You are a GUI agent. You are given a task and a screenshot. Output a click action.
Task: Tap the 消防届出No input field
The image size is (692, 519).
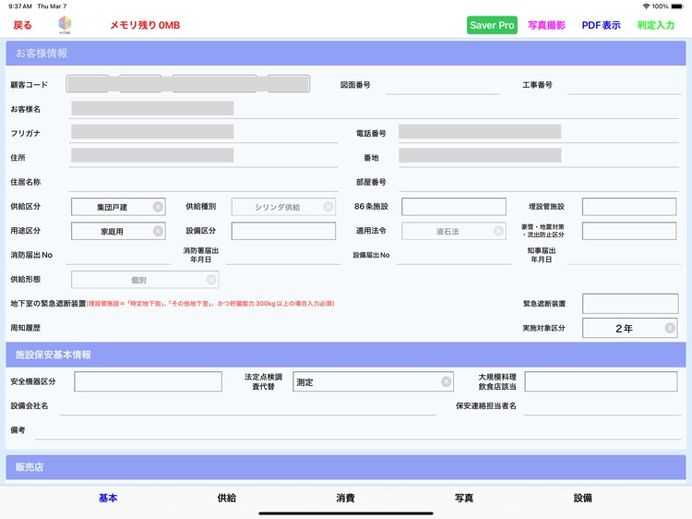(x=118, y=255)
